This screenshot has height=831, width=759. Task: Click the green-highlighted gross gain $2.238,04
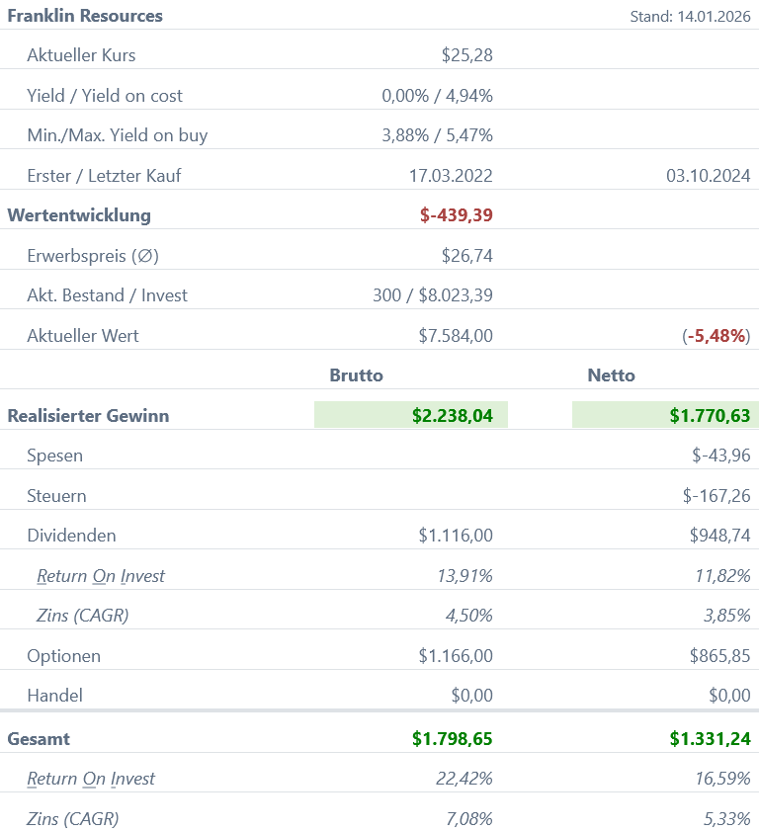pos(452,416)
